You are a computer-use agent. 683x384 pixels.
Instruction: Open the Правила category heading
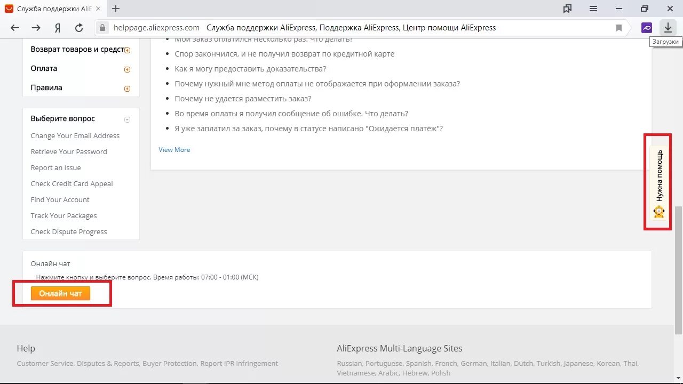[46, 87]
